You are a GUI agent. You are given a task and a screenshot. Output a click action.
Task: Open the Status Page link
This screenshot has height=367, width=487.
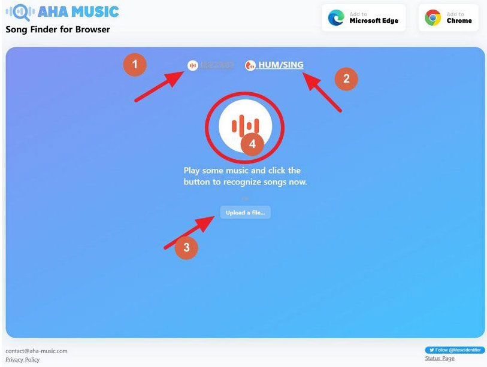(x=440, y=358)
